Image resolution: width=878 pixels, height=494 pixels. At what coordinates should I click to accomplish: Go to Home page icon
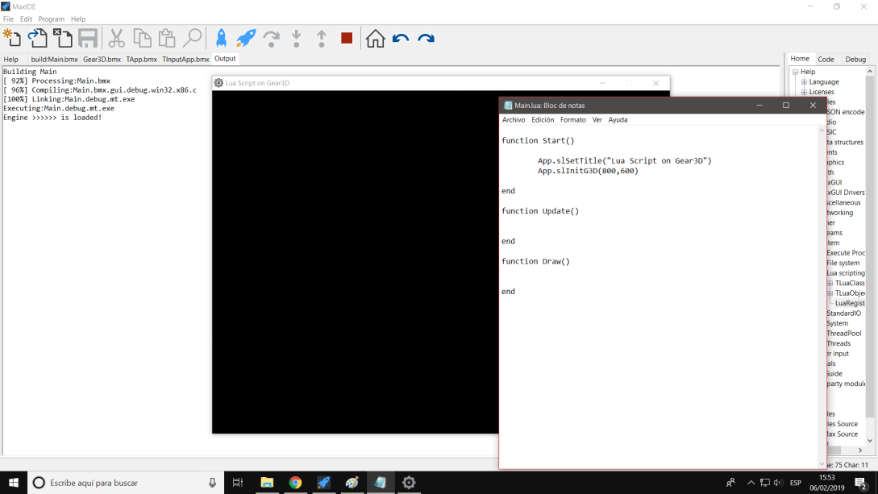click(375, 38)
